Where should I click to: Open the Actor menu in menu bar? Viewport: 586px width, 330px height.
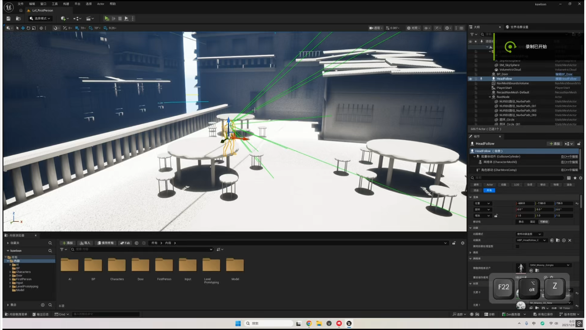click(x=101, y=4)
